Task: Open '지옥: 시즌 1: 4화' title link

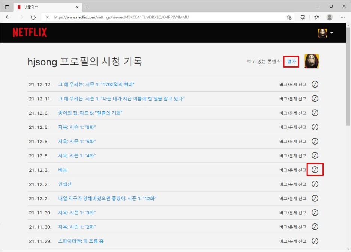Action: pyautogui.click(x=77, y=155)
